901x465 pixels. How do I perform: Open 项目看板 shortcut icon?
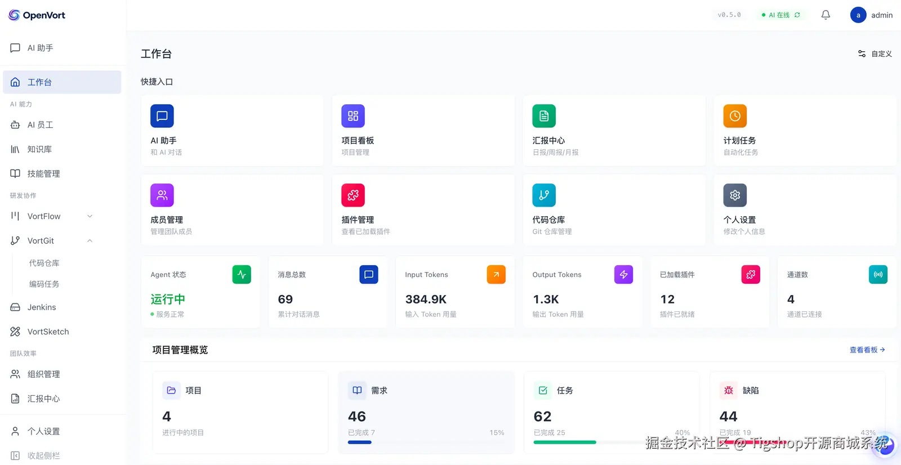coord(353,116)
